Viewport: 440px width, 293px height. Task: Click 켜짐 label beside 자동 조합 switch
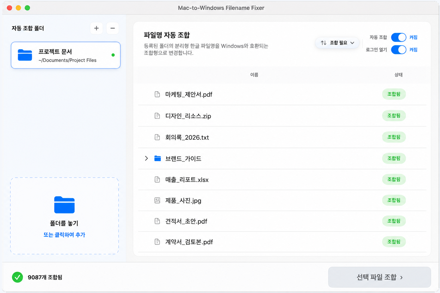point(413,37)
